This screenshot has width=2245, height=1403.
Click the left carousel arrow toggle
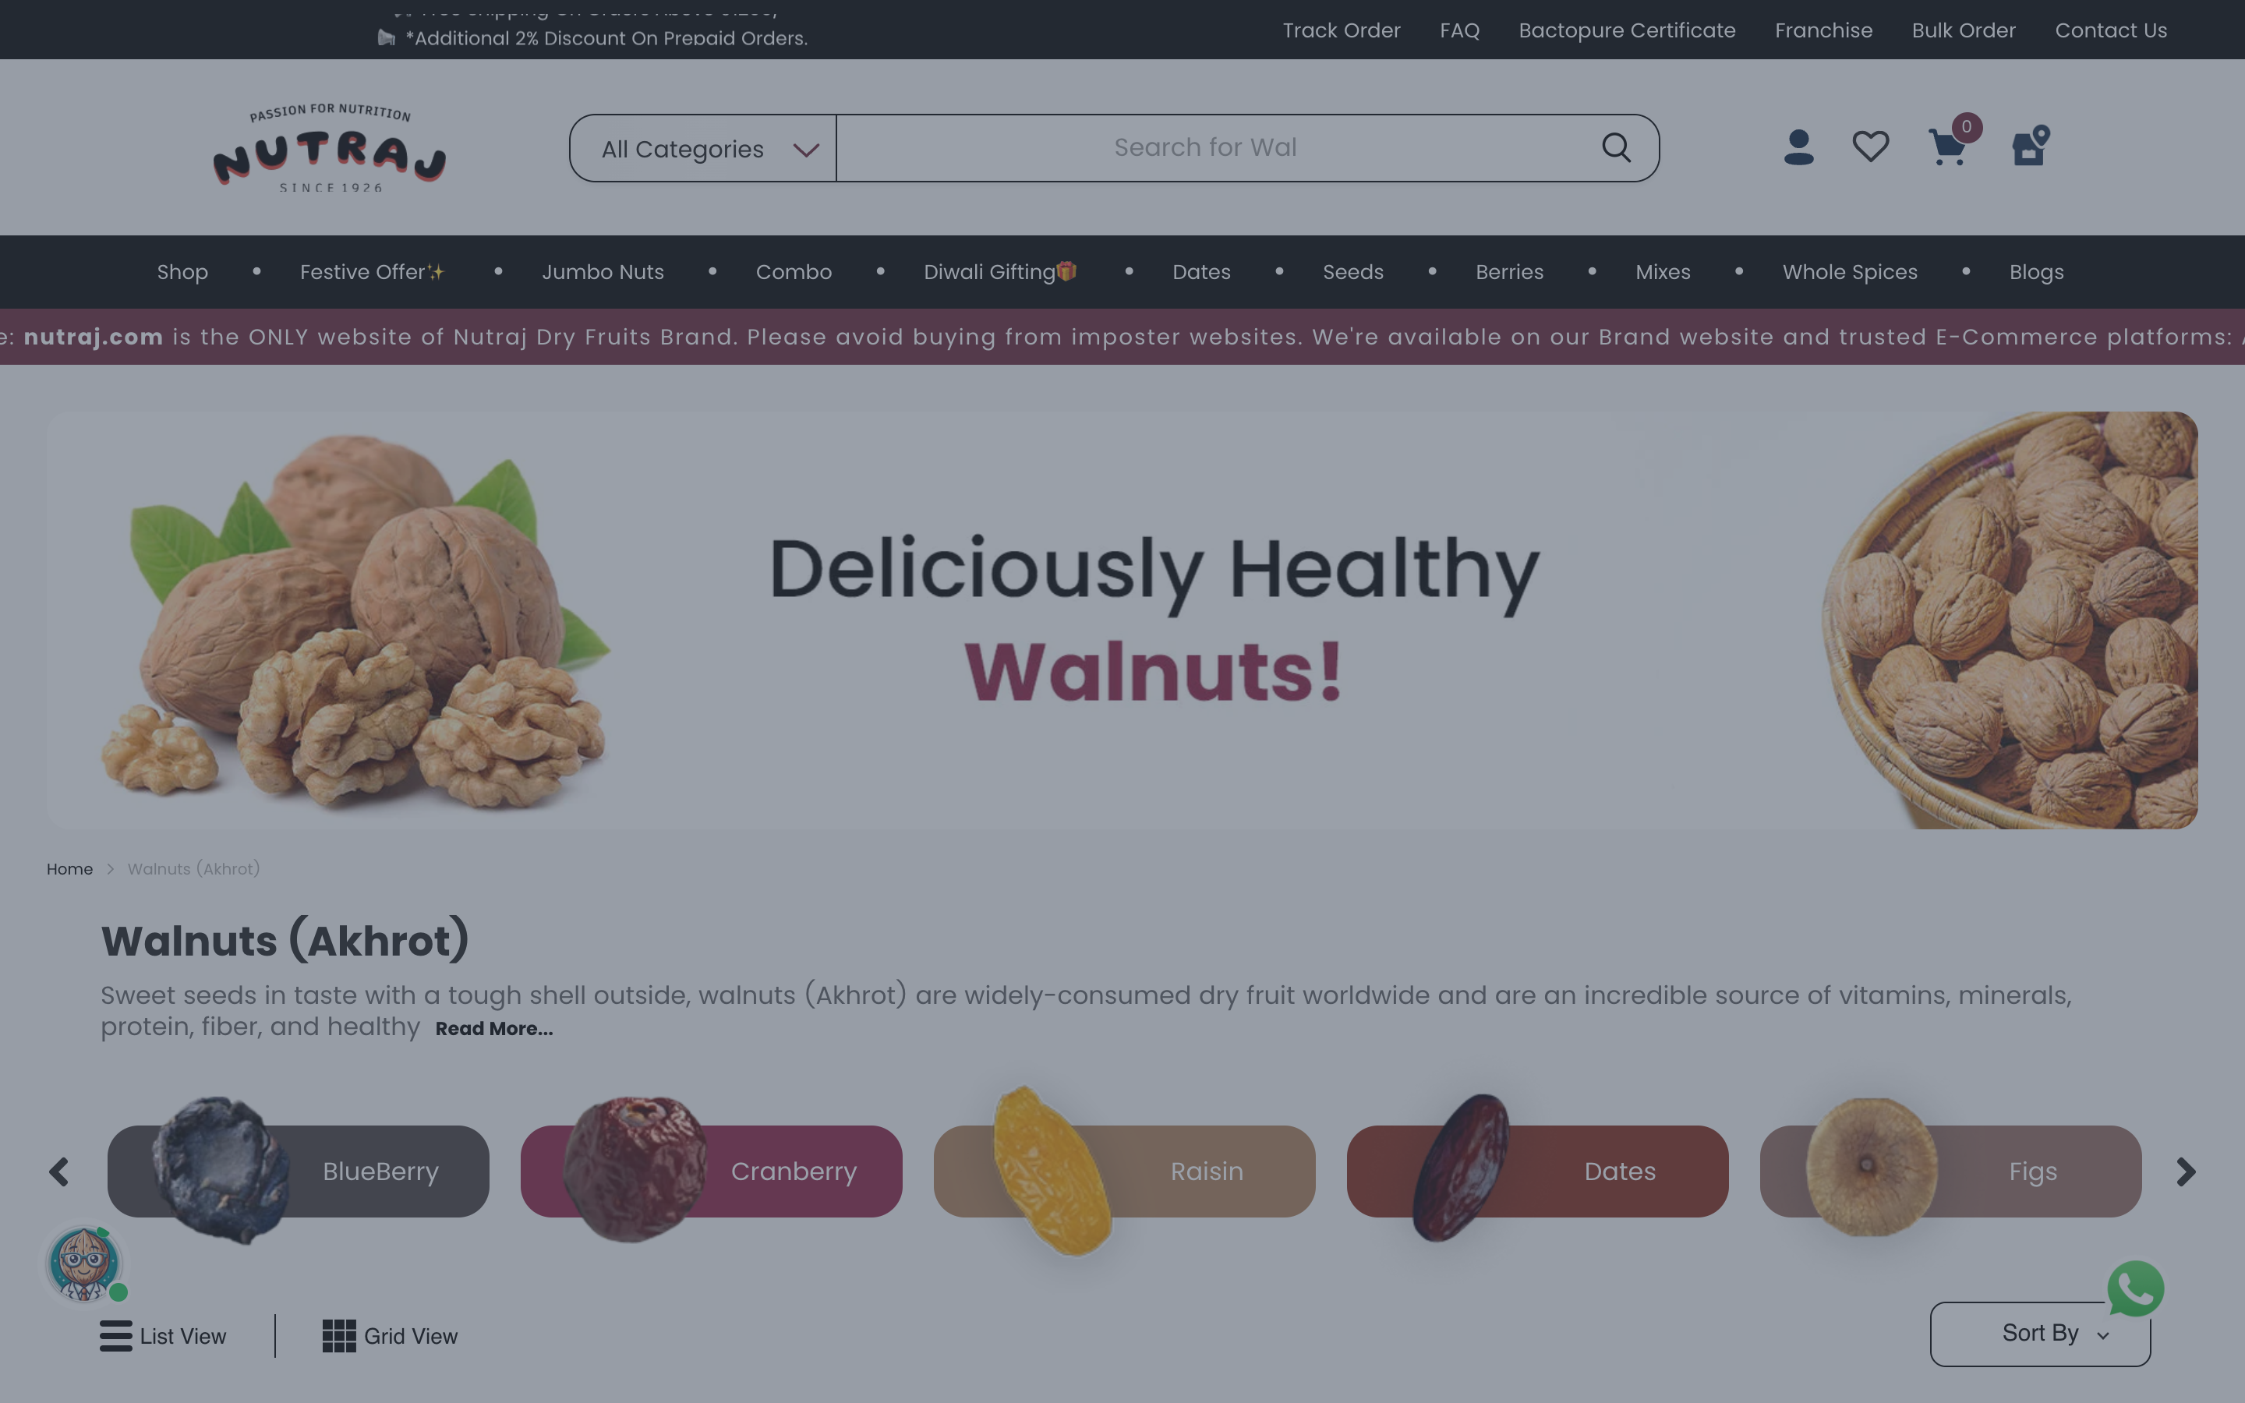(58, 1170)
